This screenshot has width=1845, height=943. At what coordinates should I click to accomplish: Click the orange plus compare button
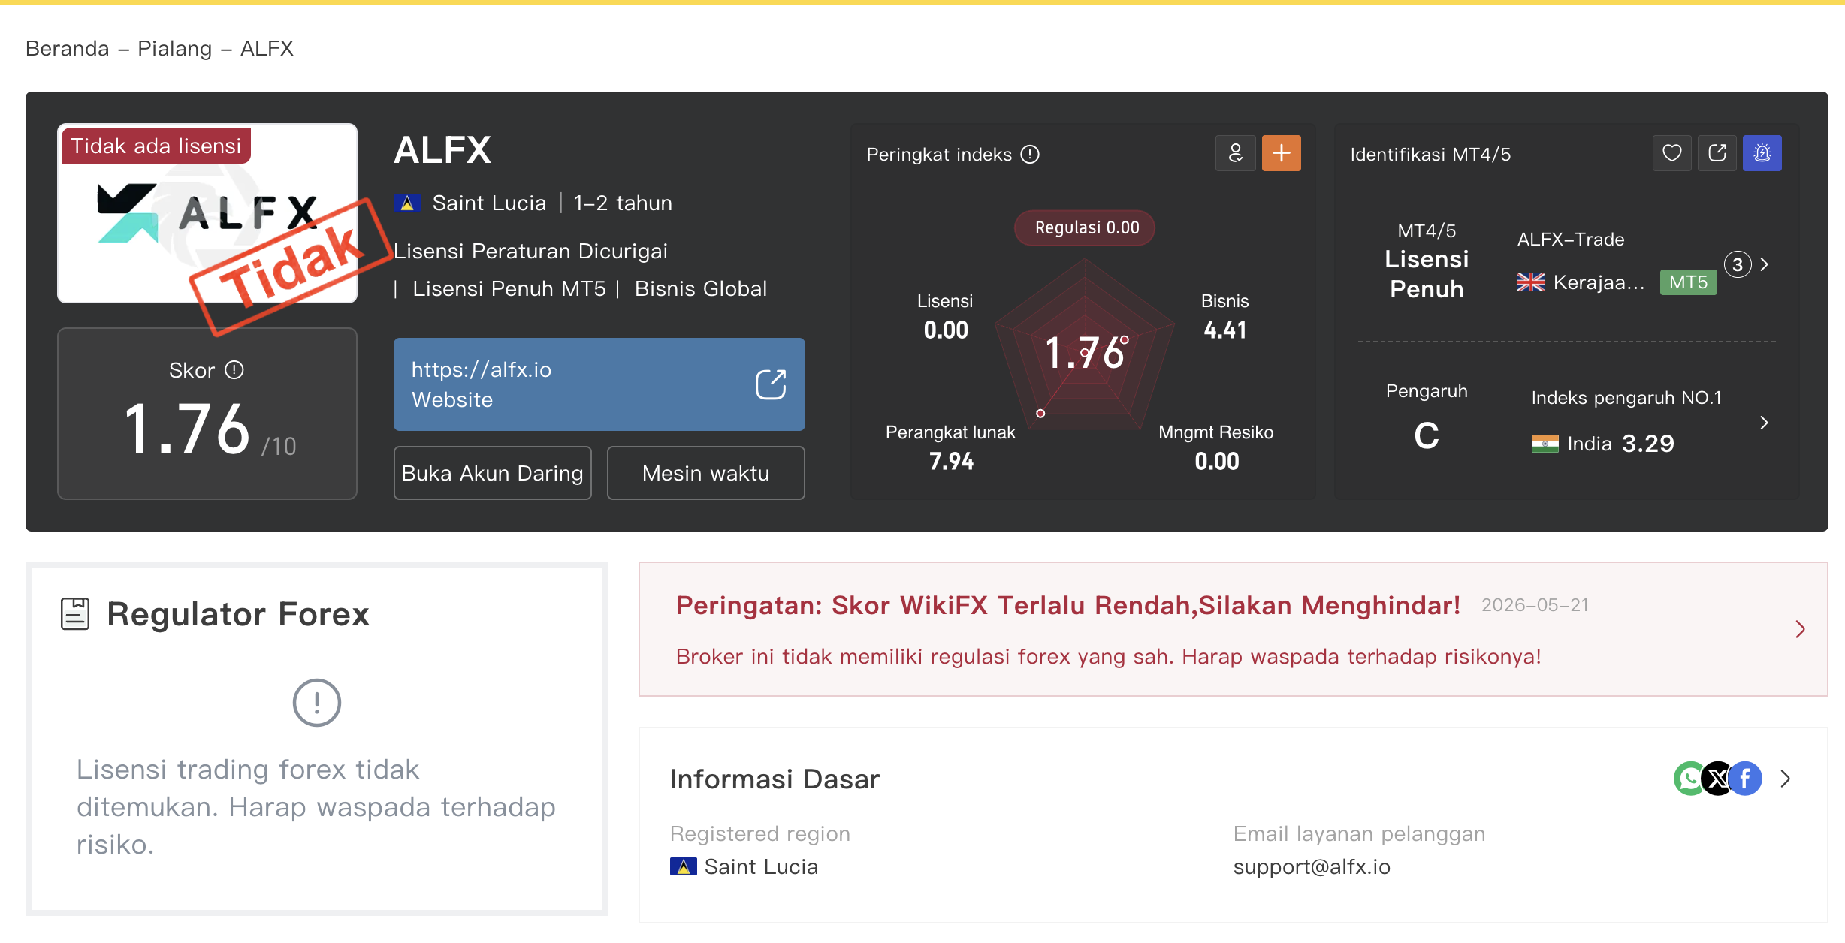click(1282, 153)
